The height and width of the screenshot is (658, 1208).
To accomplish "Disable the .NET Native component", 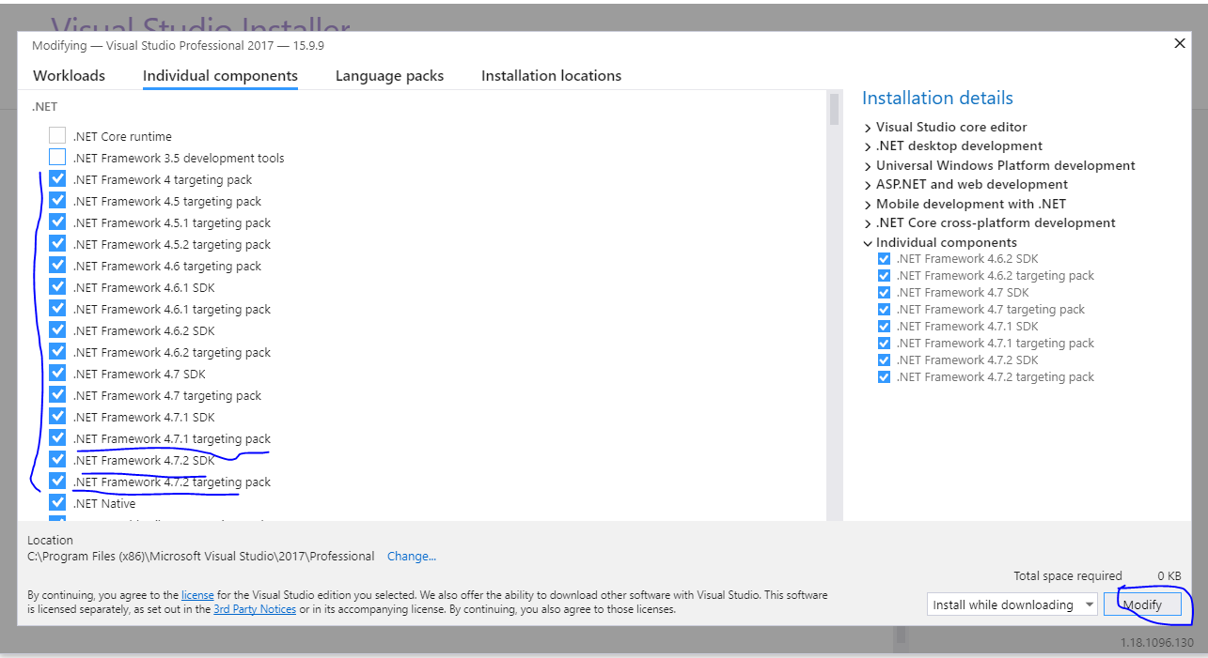I will tap(56, 502).
